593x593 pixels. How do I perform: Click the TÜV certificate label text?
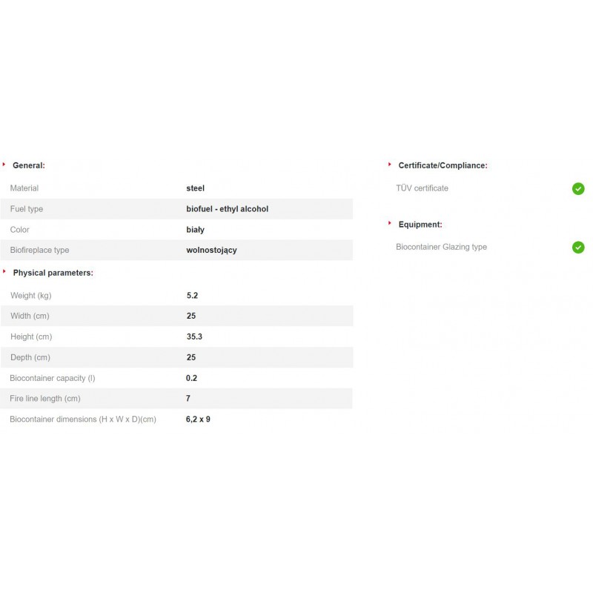[422, 188]
